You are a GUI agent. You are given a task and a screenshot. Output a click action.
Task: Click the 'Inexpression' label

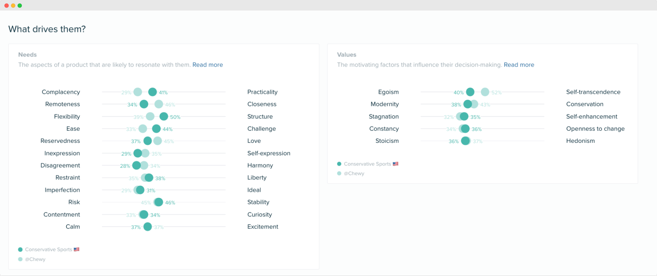pyautogui.click(x=62, y=153)
